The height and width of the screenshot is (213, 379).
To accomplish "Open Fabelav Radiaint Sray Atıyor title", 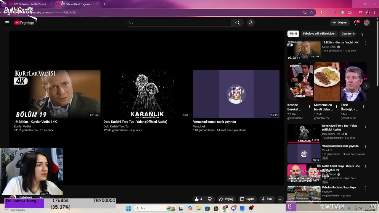I will [339, 187].
